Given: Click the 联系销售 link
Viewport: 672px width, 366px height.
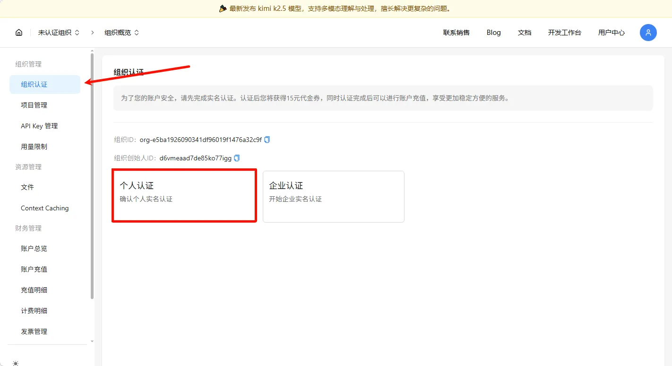Looking at the screenshot, I should [456, 33].
